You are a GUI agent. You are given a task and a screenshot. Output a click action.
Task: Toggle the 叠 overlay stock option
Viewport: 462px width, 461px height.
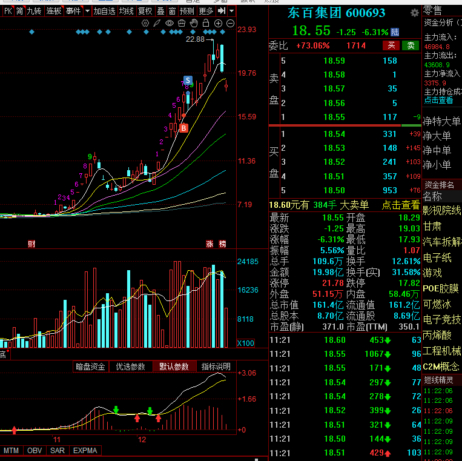click(x=160, y=11)
